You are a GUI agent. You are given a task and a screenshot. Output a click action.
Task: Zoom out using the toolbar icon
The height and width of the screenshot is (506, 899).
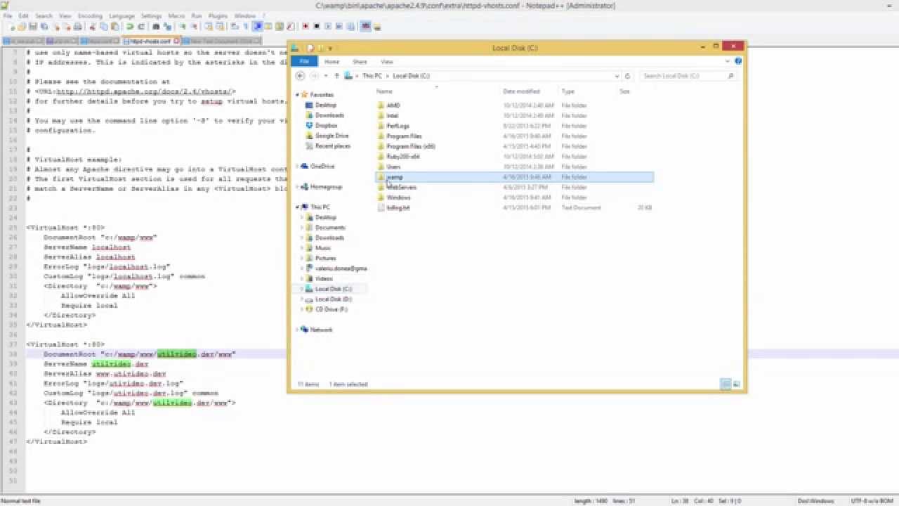194,27
